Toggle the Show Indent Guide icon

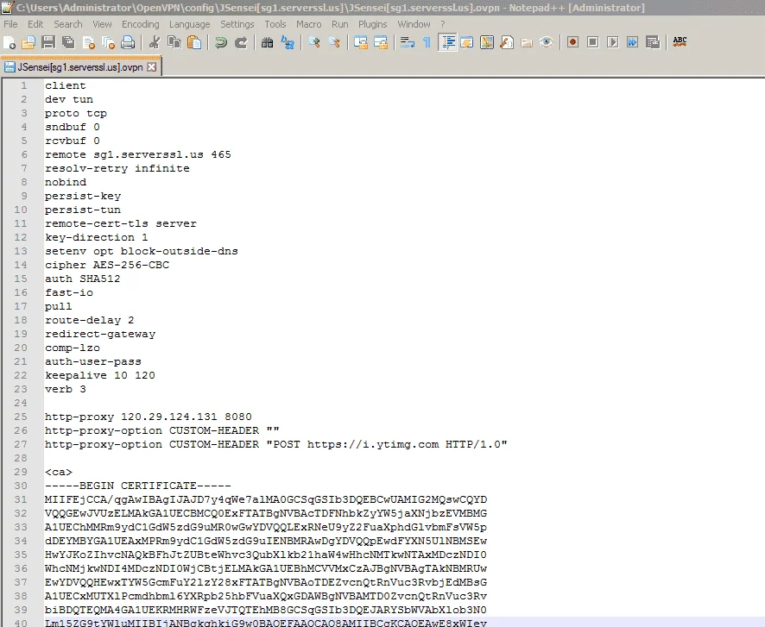(x=447, y=42)
